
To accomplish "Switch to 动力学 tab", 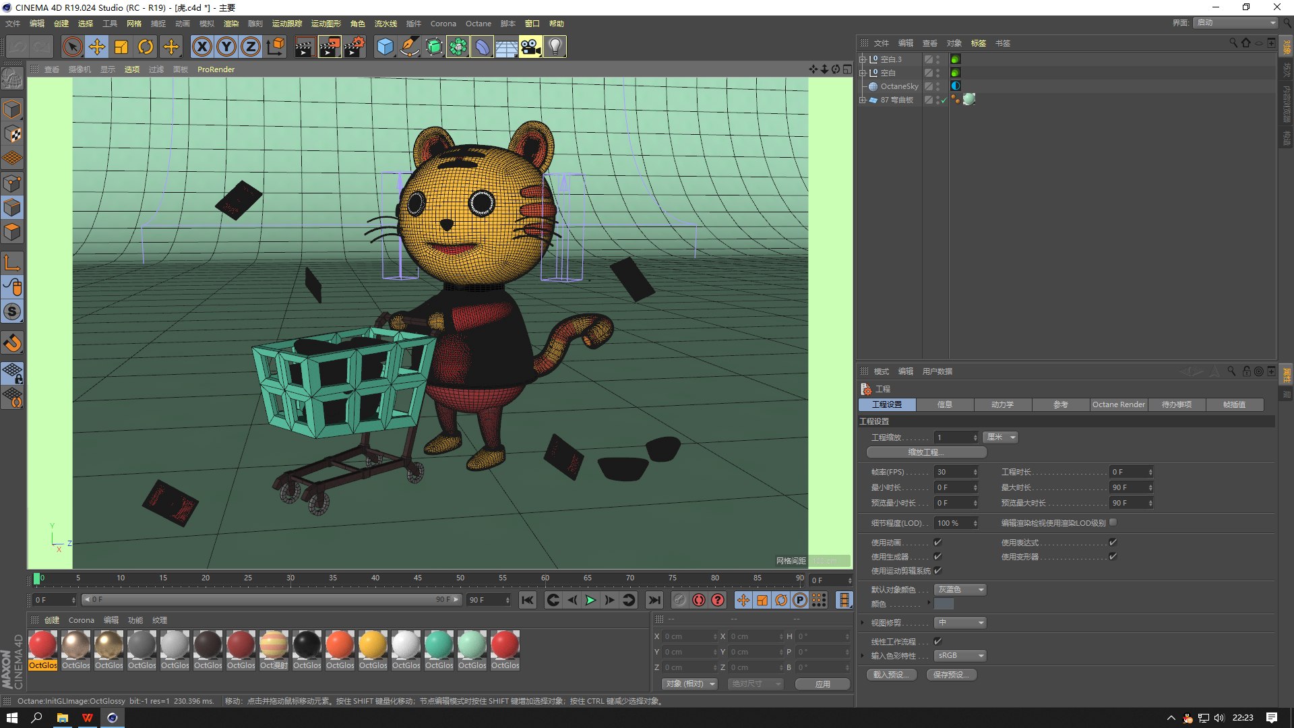I will click(1003, 404).
